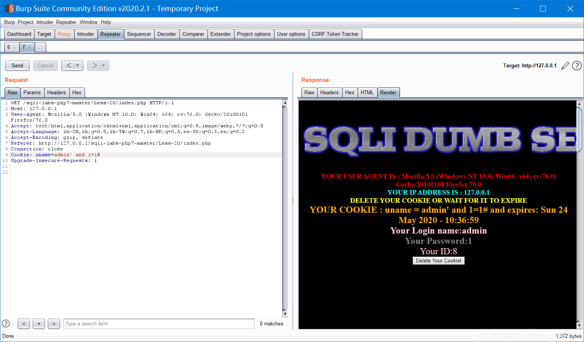Click the previous search match button
The height and width of the screenshot is (342, 584).
click(x=24, y=324)
